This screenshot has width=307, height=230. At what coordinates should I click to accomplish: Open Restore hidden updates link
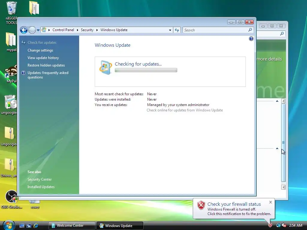tap(46, 65)
